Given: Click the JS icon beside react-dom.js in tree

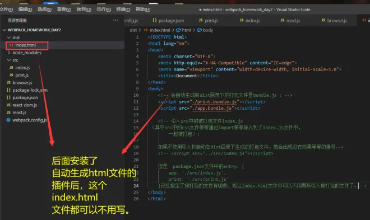Looking at the screenshot, I should 8,105.
